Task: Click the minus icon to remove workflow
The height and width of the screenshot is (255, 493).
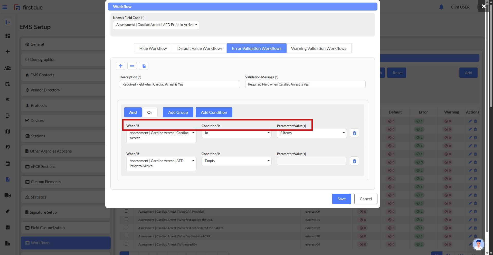Action: (x=132, y=66)
